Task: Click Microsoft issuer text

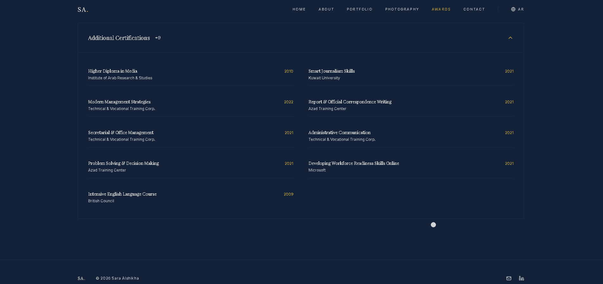Action: tap(317, 170)
